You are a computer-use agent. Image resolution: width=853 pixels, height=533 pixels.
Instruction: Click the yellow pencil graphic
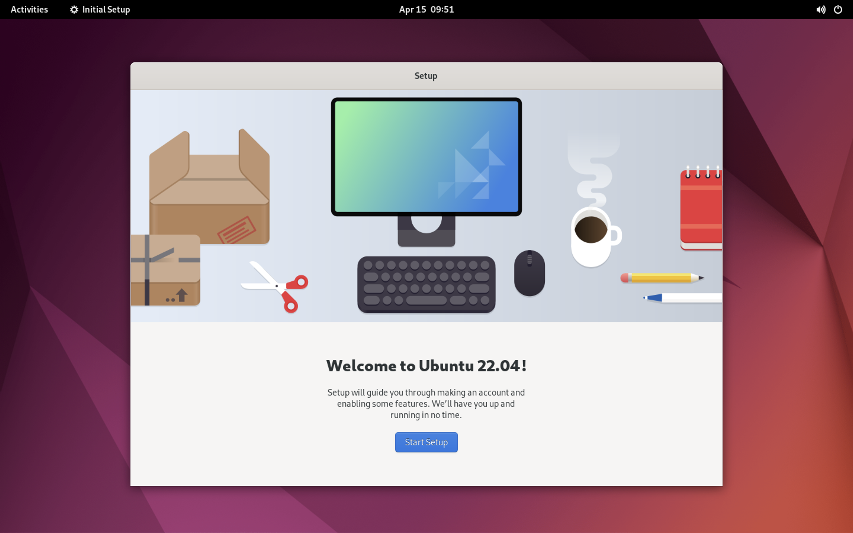(x=661, y=278)
